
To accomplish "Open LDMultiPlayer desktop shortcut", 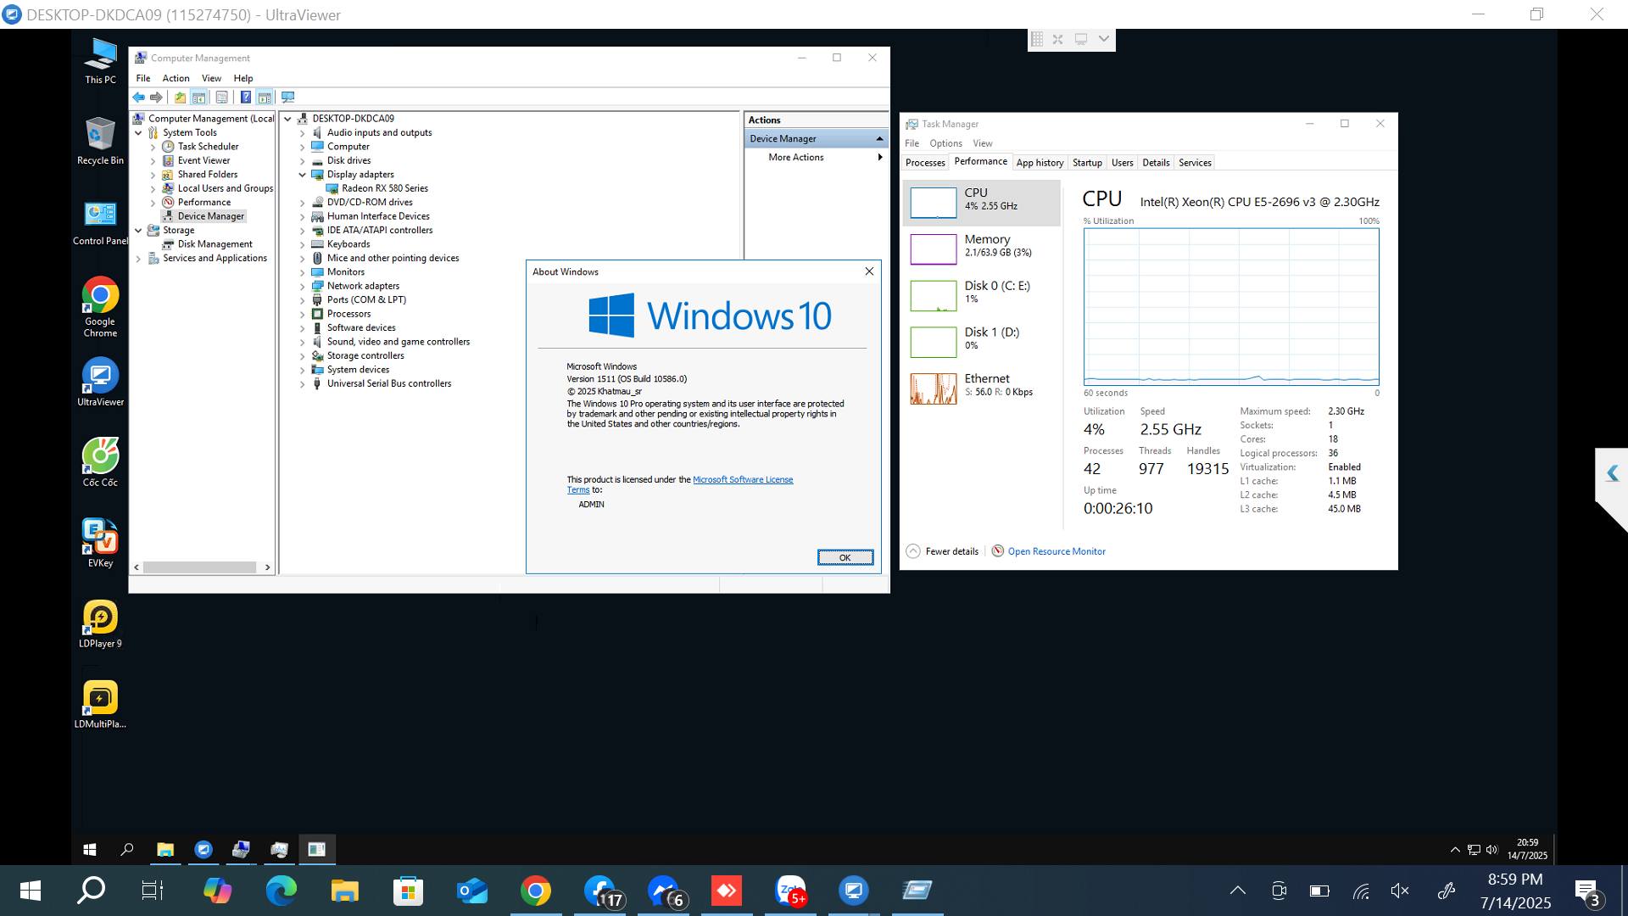I will [100, 704].
